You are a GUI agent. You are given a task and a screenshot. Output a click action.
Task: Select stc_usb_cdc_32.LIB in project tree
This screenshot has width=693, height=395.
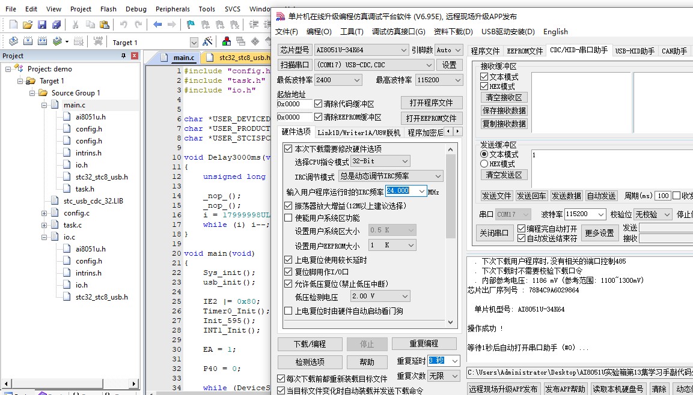(x=93, y=201)
